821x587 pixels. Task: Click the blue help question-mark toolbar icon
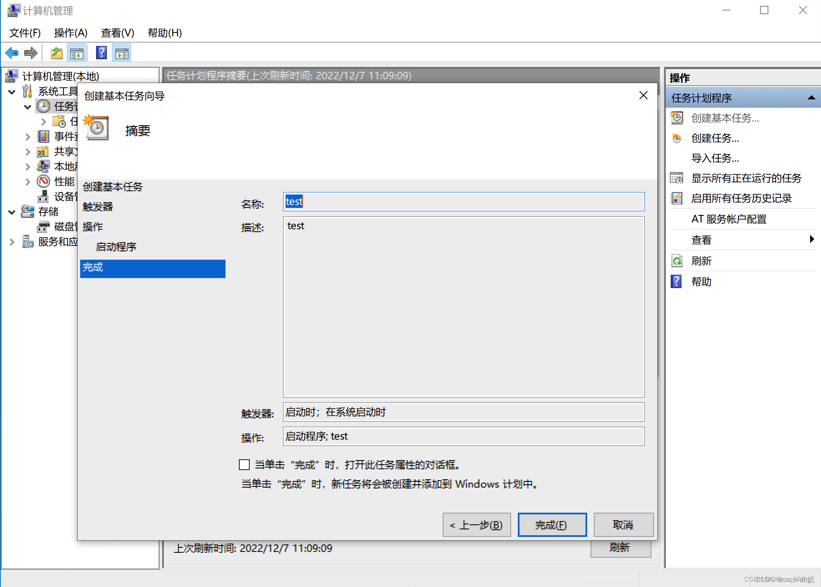click(x=101, y=53)
